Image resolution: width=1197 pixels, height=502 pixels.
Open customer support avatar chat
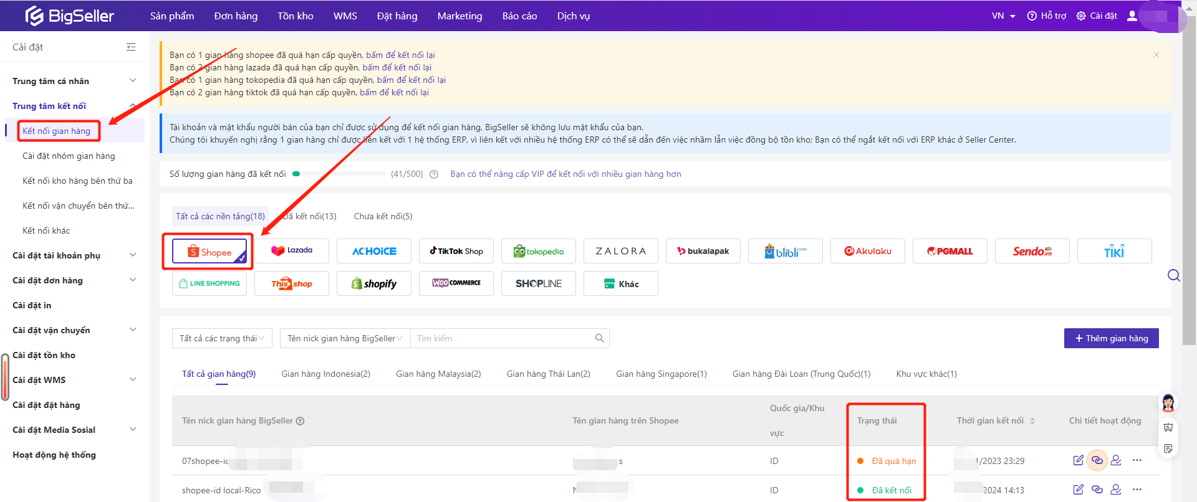1168,403
